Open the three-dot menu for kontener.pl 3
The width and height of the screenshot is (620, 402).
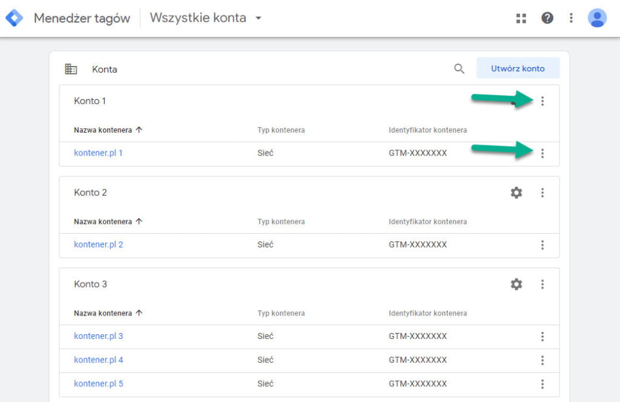542,337
